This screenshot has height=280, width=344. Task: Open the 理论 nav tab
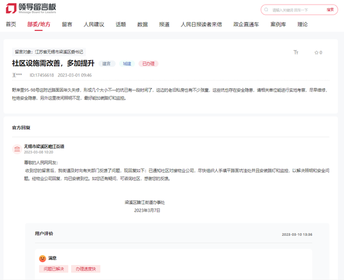click(302, 24)
